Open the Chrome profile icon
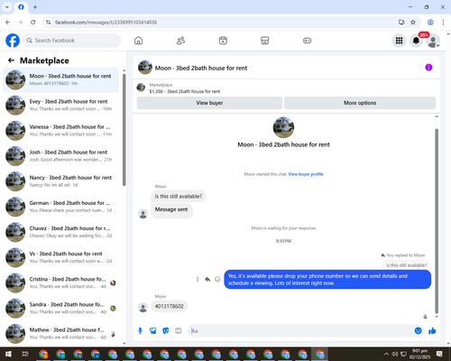 pyautogui.click(x=430, y=23)
